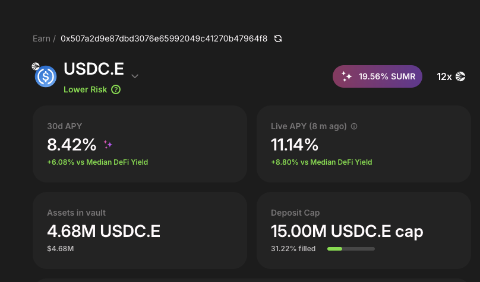The height and width of the screenshot is (282, 480).
Task: Click the Lower Risk label
Action: pos(86,89)
